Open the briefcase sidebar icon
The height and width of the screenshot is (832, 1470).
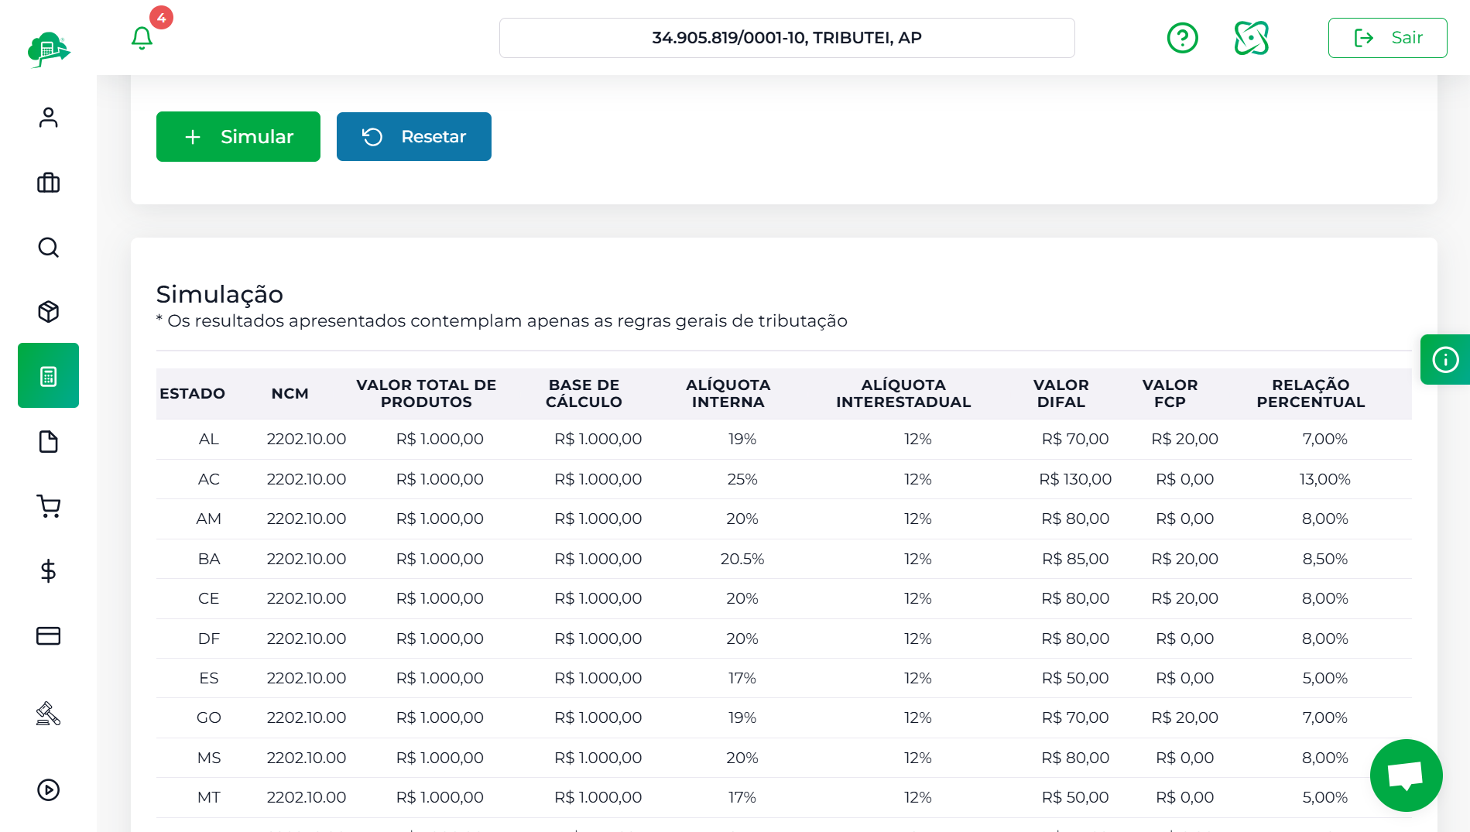(49, 183)
